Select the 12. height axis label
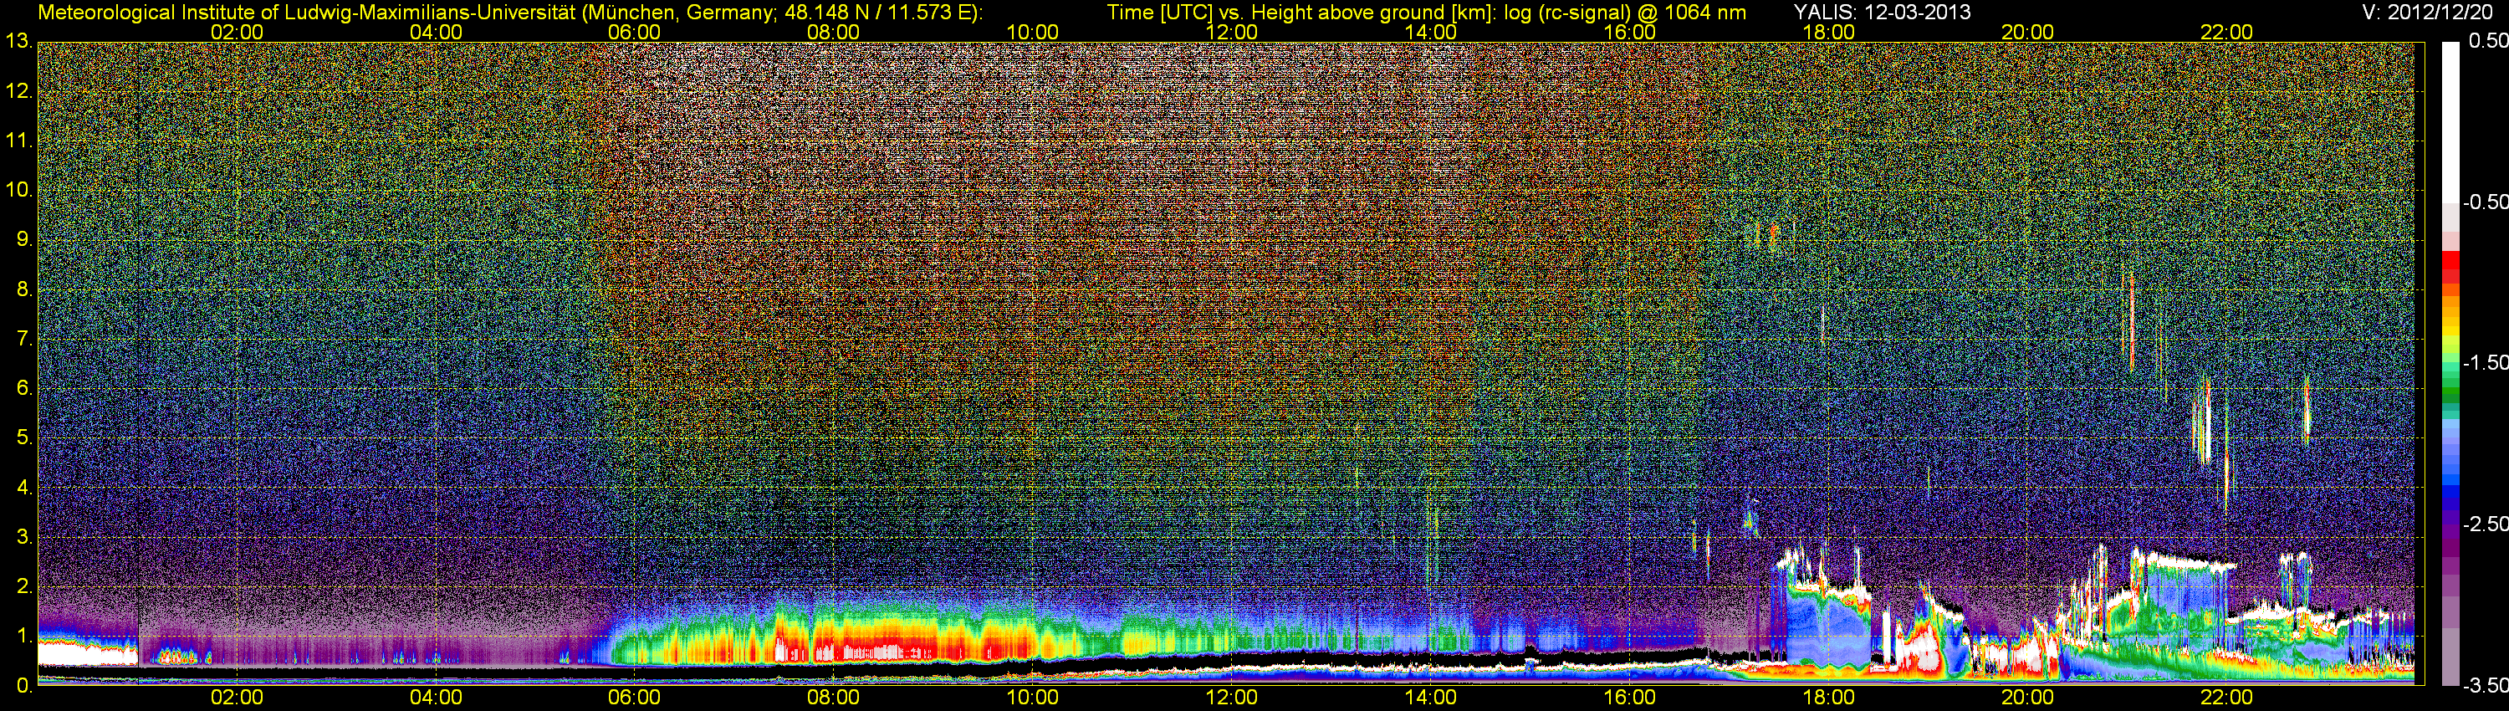 click(19, 91)
